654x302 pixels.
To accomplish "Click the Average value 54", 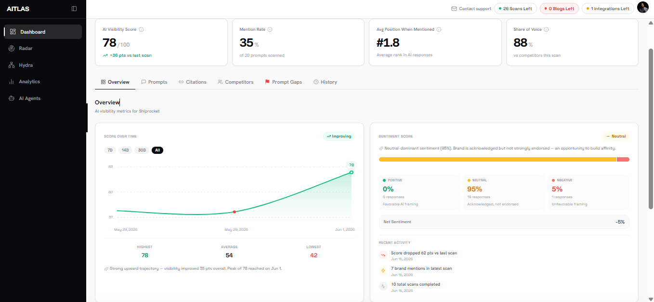I will coord(229,255).
